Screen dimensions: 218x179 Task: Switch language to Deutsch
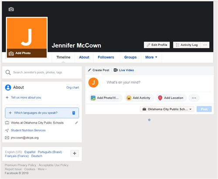click(37, 156)
